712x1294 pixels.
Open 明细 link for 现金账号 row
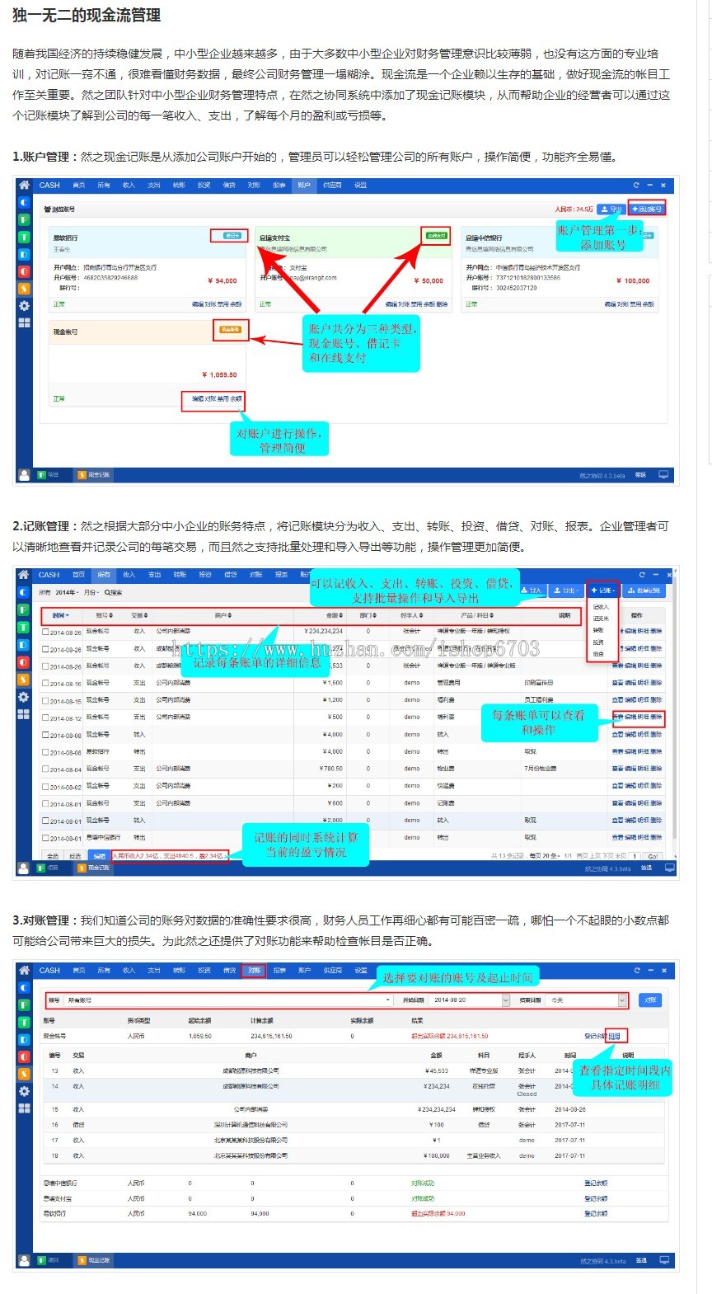614,1036
